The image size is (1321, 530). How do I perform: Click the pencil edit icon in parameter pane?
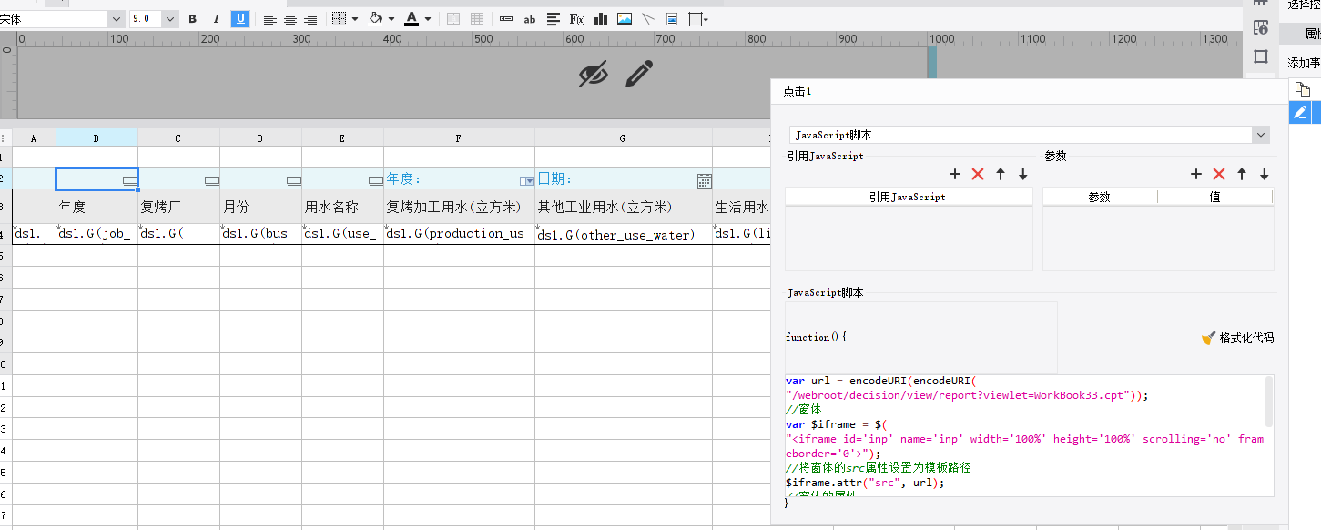(x=639, y=74)
